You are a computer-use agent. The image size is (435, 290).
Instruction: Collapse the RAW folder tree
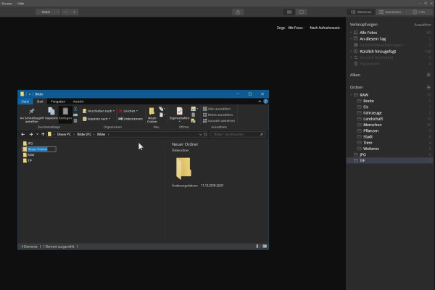coord(351,95)
